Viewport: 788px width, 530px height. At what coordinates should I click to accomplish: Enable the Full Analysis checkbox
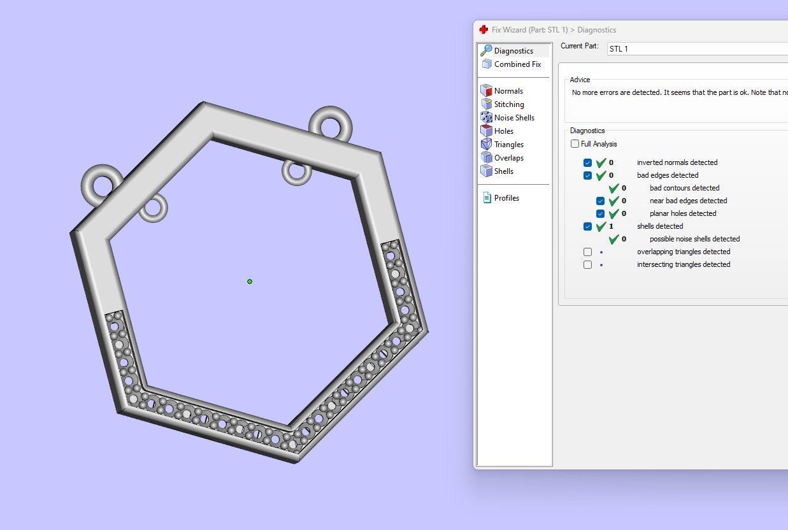(575, 144)
